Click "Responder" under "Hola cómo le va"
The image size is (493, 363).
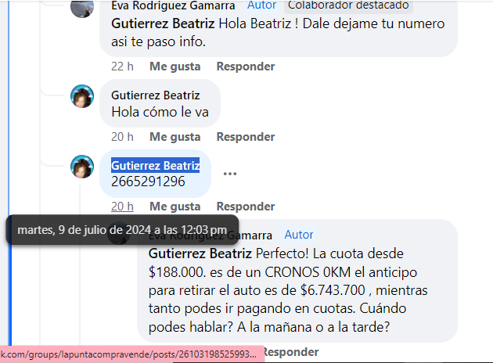tap(246, 137)
